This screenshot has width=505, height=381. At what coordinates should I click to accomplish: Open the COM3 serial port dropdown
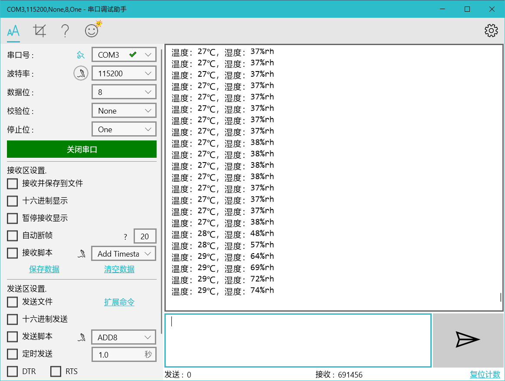click(124, 55)
